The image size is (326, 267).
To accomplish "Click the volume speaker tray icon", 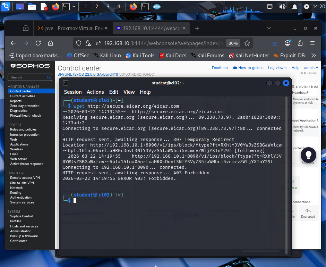I will coord(282,7).
